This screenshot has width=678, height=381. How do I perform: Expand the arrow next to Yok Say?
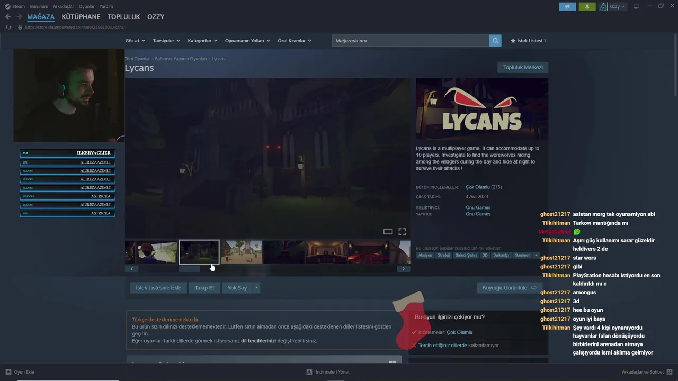[256, 288]
